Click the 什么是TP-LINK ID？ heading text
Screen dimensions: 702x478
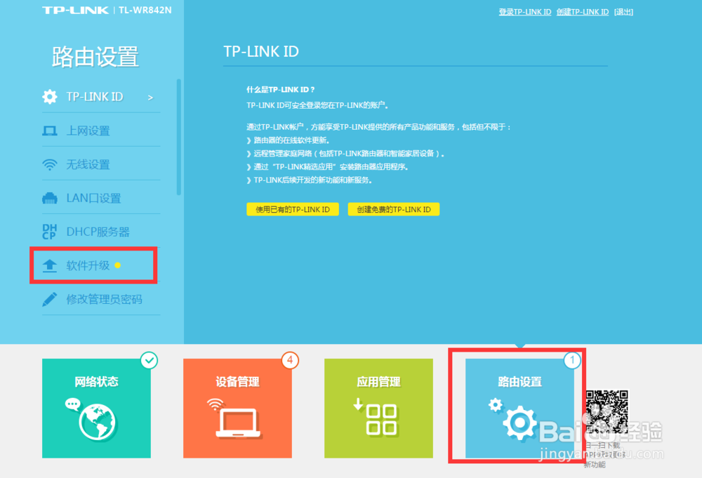(281, 90)
